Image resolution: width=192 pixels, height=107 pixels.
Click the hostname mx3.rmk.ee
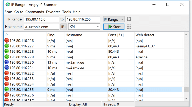click(75, 62)
